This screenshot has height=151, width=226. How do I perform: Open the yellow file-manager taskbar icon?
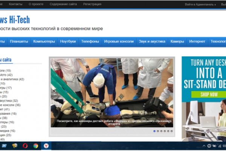click(15, 146)
